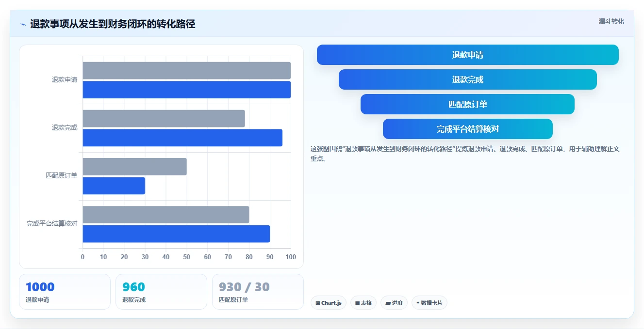The image size is (644, 329).
Task: Click the gray bar for 退款完成
Action: click(164, 119)
